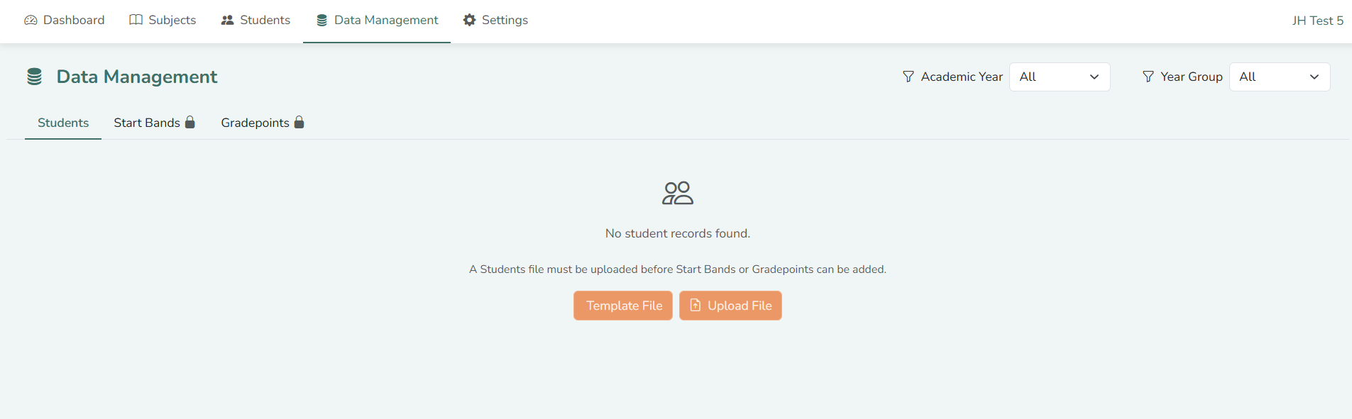This screenshot has width=1352, height=419.
Task: Download the Template File
Action: tap(623, 306)
